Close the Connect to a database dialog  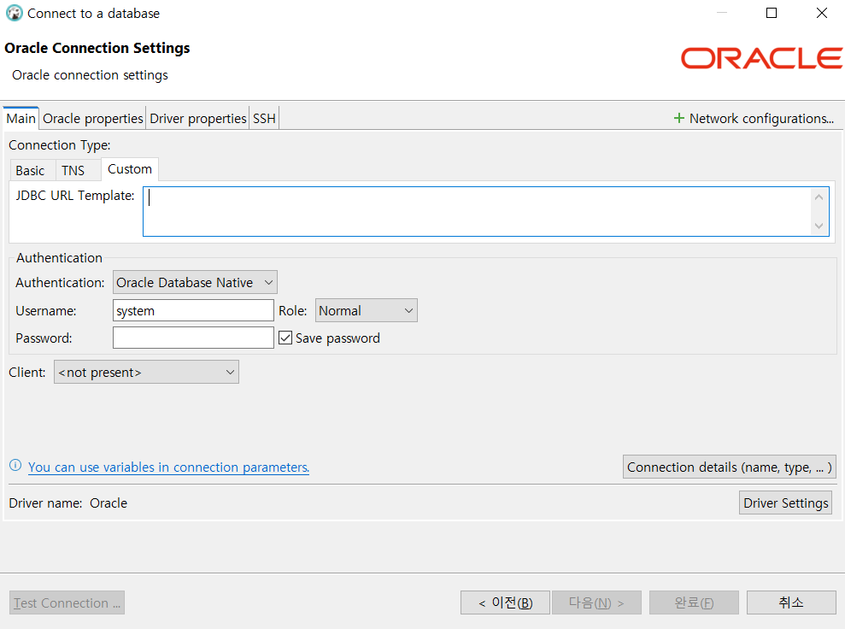coord(821,13)
